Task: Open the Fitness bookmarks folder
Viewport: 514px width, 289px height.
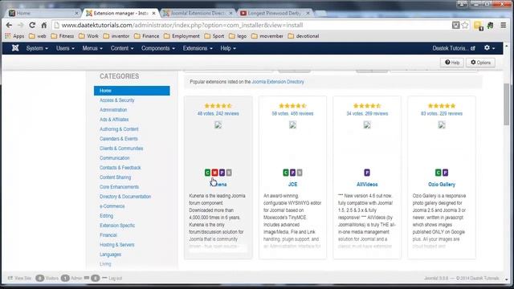Action: 63,36
